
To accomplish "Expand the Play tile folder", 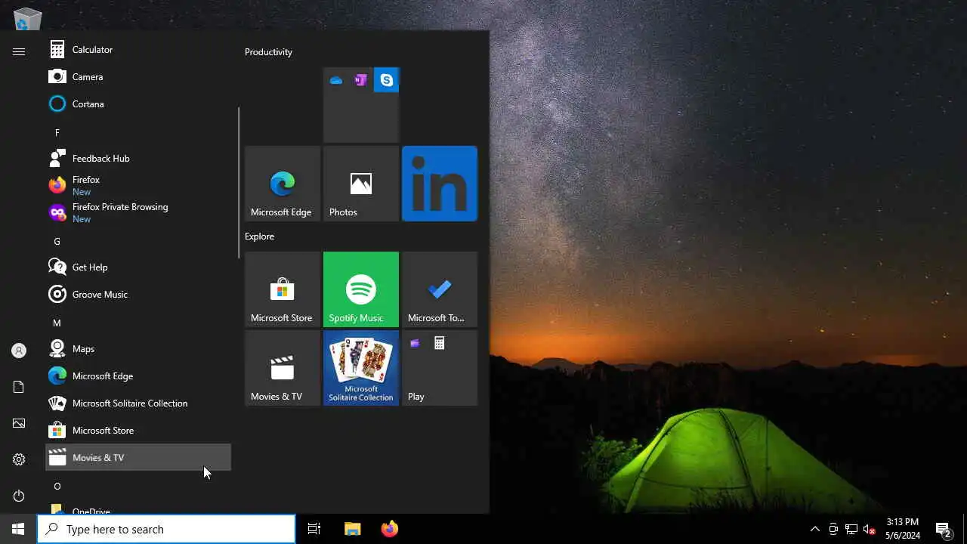I will [x=440, y=368].
